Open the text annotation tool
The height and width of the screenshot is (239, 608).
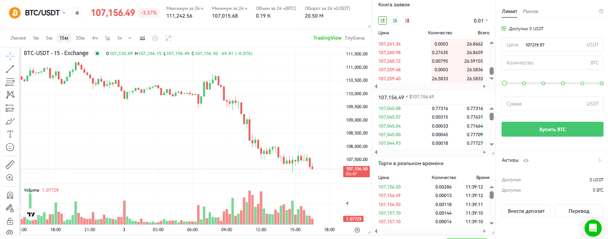[x=10, y=134]
